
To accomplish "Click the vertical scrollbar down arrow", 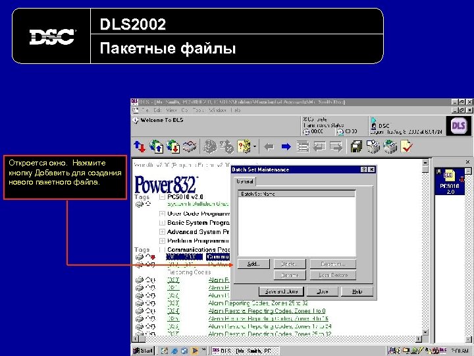I will 425,332.
